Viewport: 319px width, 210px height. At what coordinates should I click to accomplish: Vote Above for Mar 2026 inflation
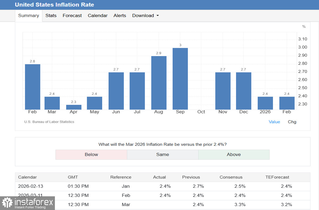pos(234,155)
